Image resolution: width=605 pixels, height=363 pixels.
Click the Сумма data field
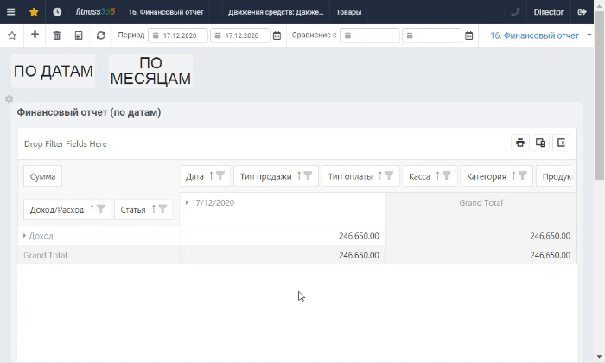pyautogui.click(x=42, y=176)
